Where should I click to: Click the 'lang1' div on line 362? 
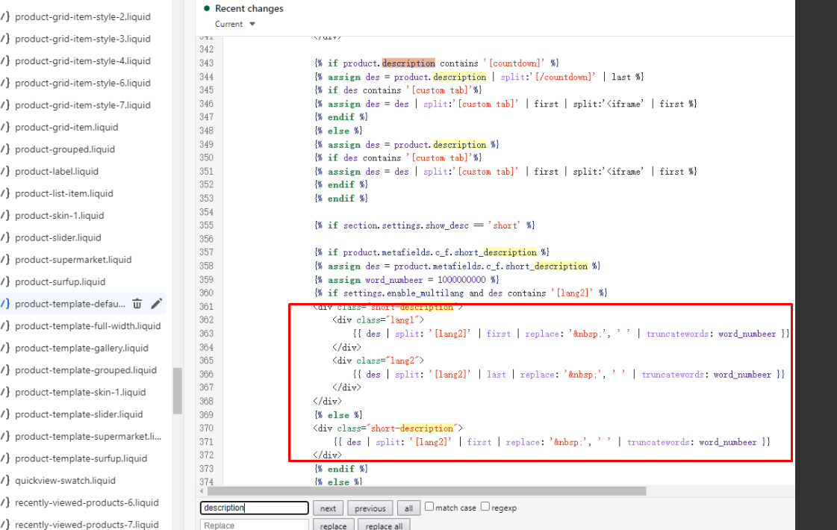tap(378, 319)
